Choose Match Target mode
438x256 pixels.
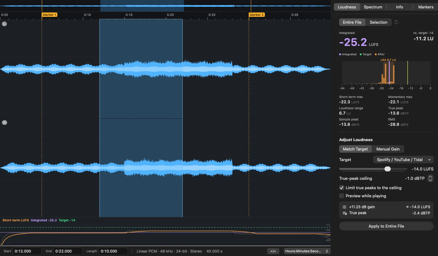(355, 149)
